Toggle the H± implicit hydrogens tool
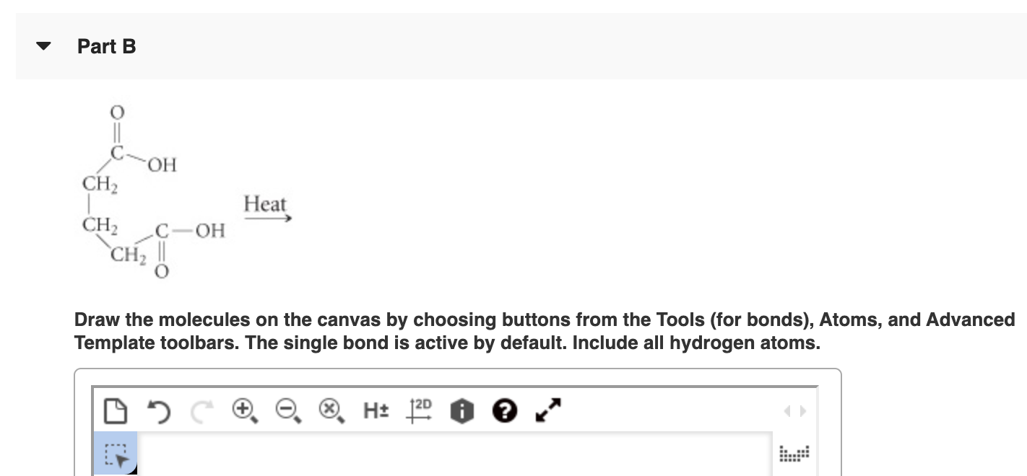Viewport: 1027px width, 476px height. 376,411
